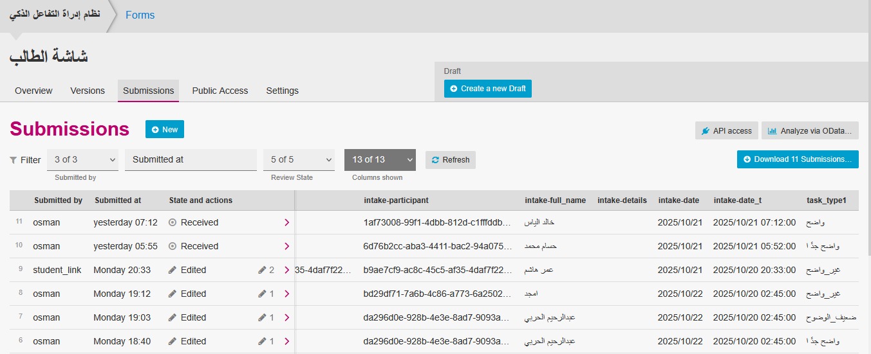Click Received state icon for yesterday 05:55
The height and width of the screenshot is (354, 871).
click(x=173, y=246)
